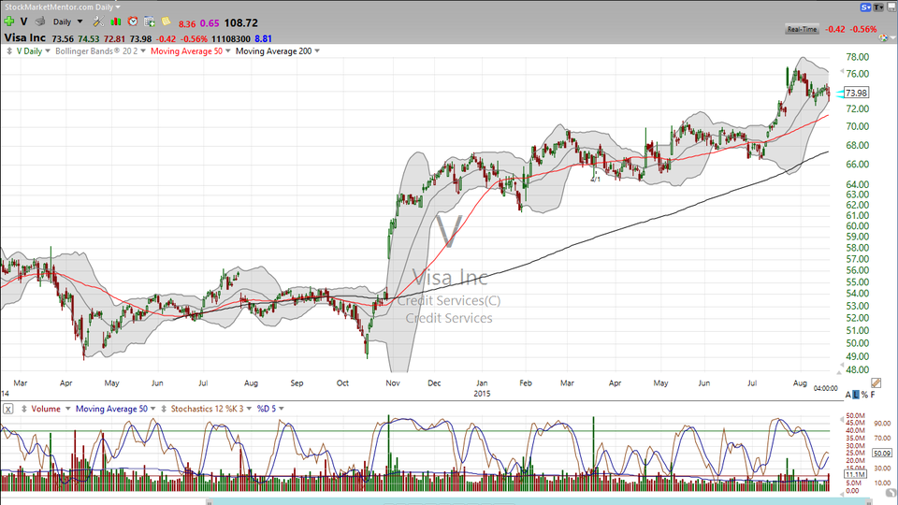Click the top volume scale arrow near 50.0M
This screenshot has height=505, width=898.
click(841, 419)
